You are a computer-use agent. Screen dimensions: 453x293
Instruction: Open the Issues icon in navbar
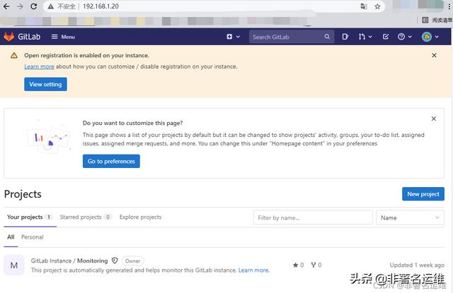point(345,37)
